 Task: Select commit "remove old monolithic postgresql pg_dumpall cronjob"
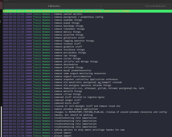tap(87, 82)
